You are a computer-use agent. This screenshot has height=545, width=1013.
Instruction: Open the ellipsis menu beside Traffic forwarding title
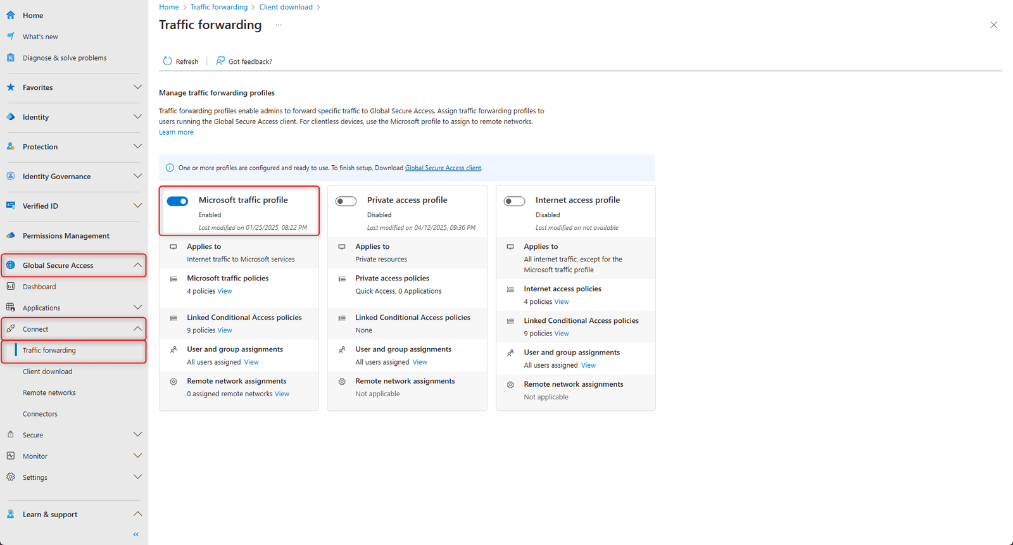279,25
